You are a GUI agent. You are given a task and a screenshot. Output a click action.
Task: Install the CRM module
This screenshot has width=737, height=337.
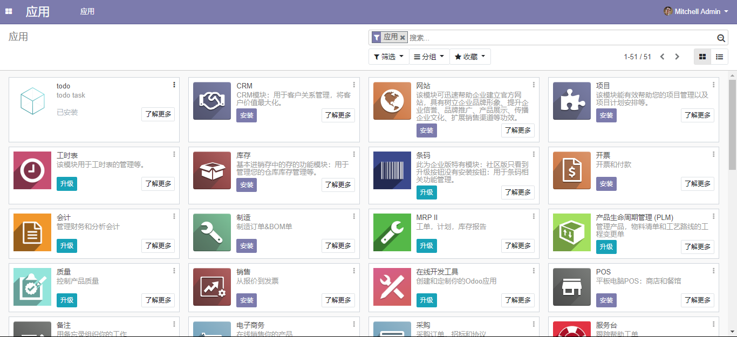247,115
